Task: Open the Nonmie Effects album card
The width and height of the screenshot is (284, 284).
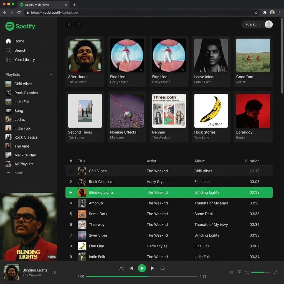Action: (x=127, y=117)
